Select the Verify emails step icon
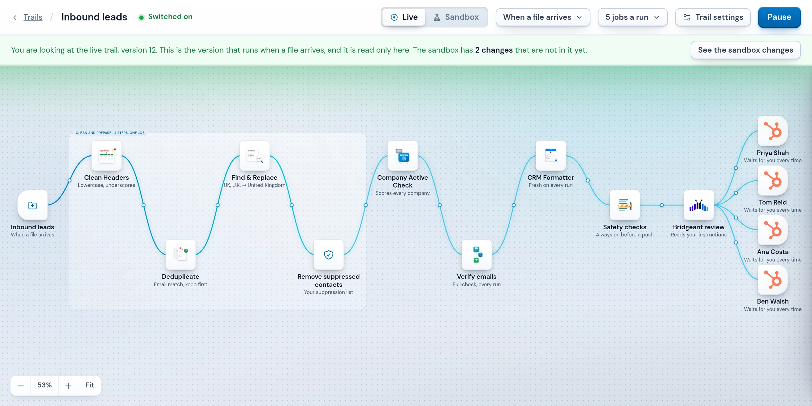The image size is (812, 406). pos(477,255)
